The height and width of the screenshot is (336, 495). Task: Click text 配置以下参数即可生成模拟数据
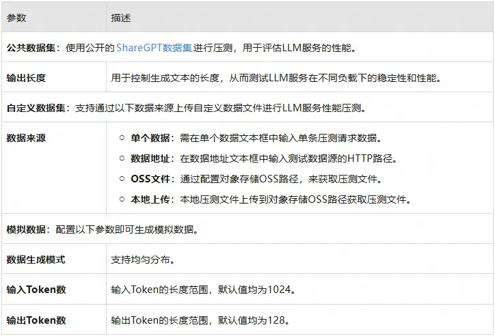coord(127,229)
